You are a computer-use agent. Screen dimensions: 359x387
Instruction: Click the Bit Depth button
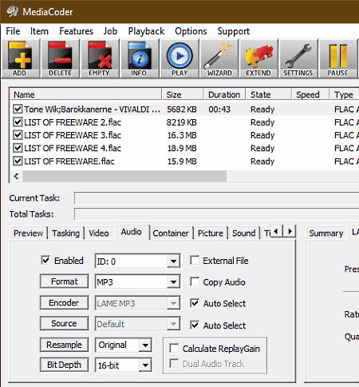coord(65,365)
